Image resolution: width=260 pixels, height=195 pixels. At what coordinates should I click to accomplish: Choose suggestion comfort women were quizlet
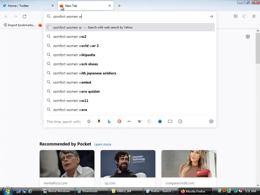130,91
